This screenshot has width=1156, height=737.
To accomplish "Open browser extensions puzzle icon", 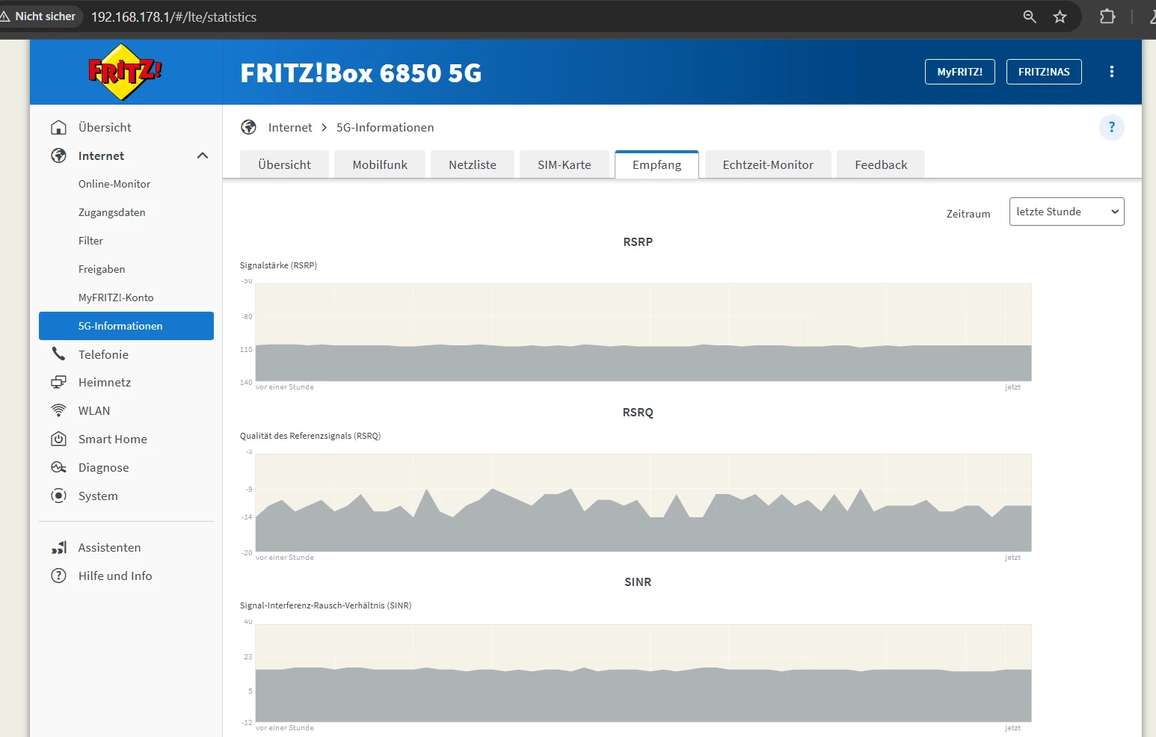I will [x=1107, y=16].
